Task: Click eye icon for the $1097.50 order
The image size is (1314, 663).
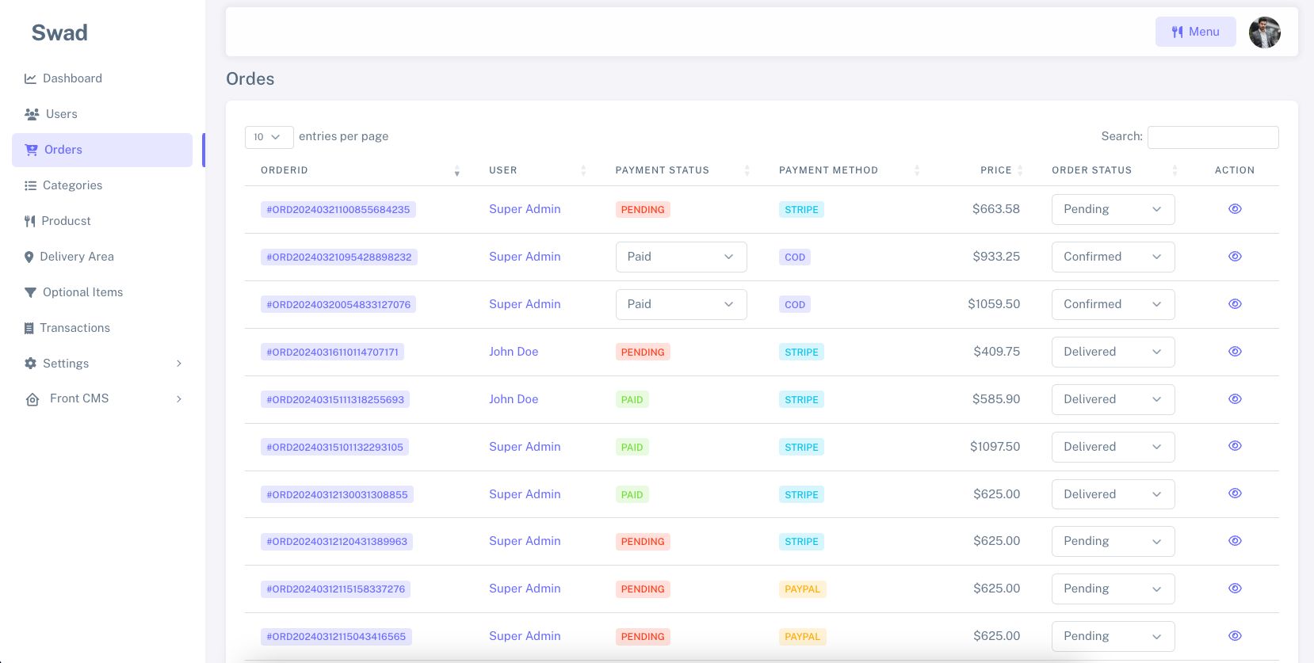Action: (x=1234, y=446)
